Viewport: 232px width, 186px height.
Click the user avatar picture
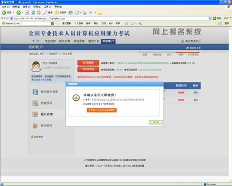coord(36,66)
